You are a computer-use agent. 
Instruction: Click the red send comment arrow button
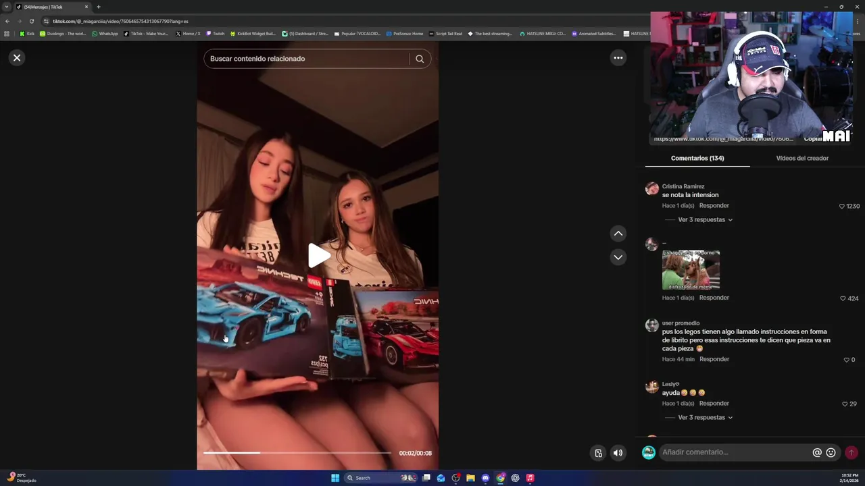coord(851,452)
